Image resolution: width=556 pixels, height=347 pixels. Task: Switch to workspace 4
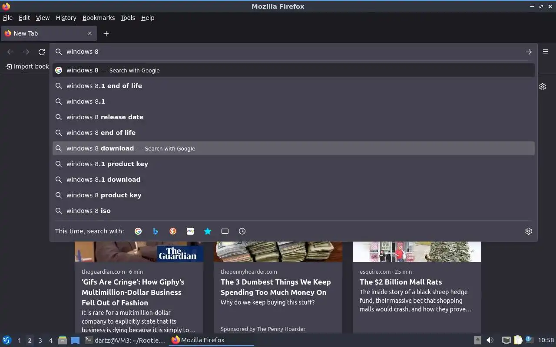(50, 340)
